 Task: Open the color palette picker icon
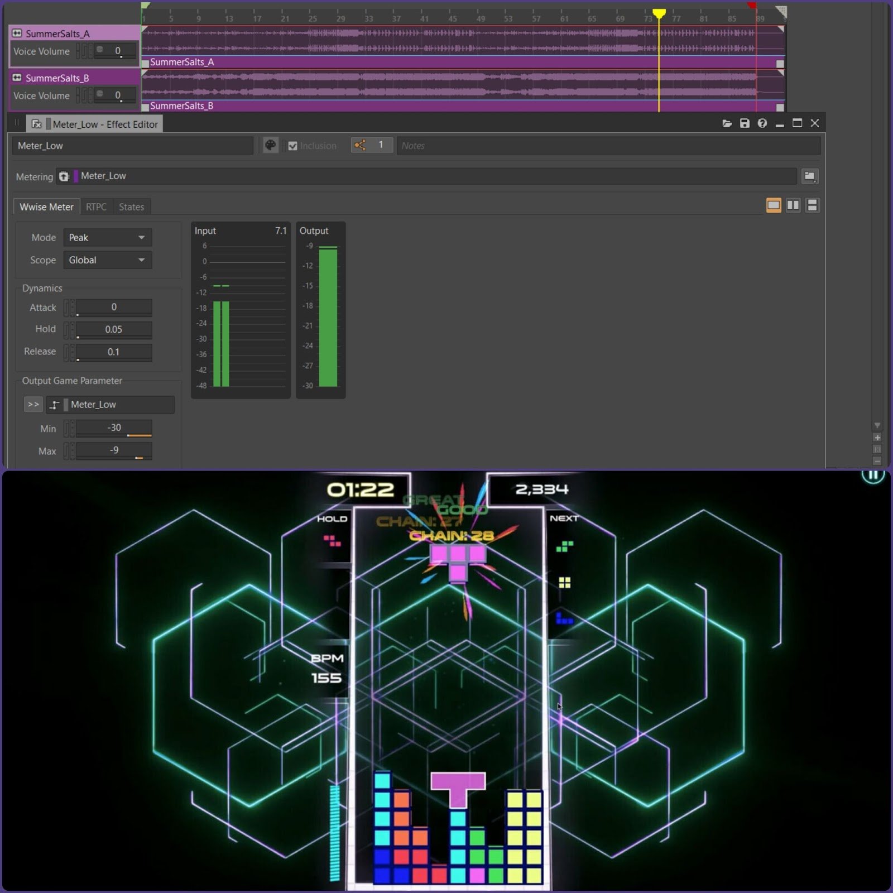click(271, 146)
